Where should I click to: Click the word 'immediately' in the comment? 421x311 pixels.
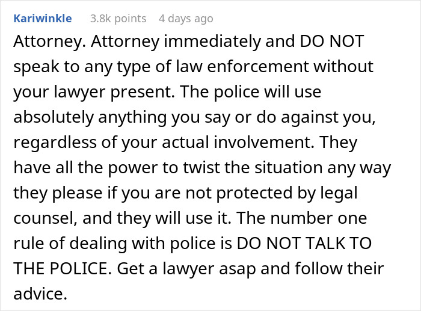212,42
